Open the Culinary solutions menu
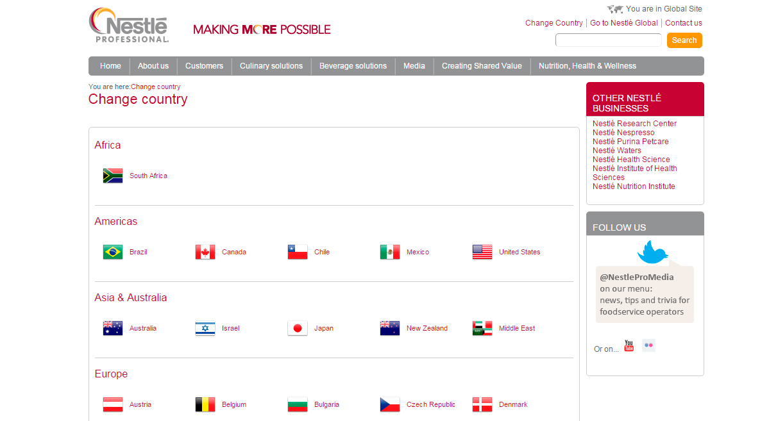The image size is (778, 421). tap(271, 66)
